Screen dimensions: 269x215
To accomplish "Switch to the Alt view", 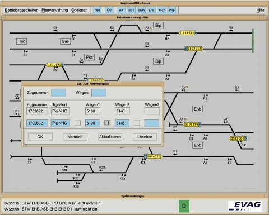I will (121, 10).
